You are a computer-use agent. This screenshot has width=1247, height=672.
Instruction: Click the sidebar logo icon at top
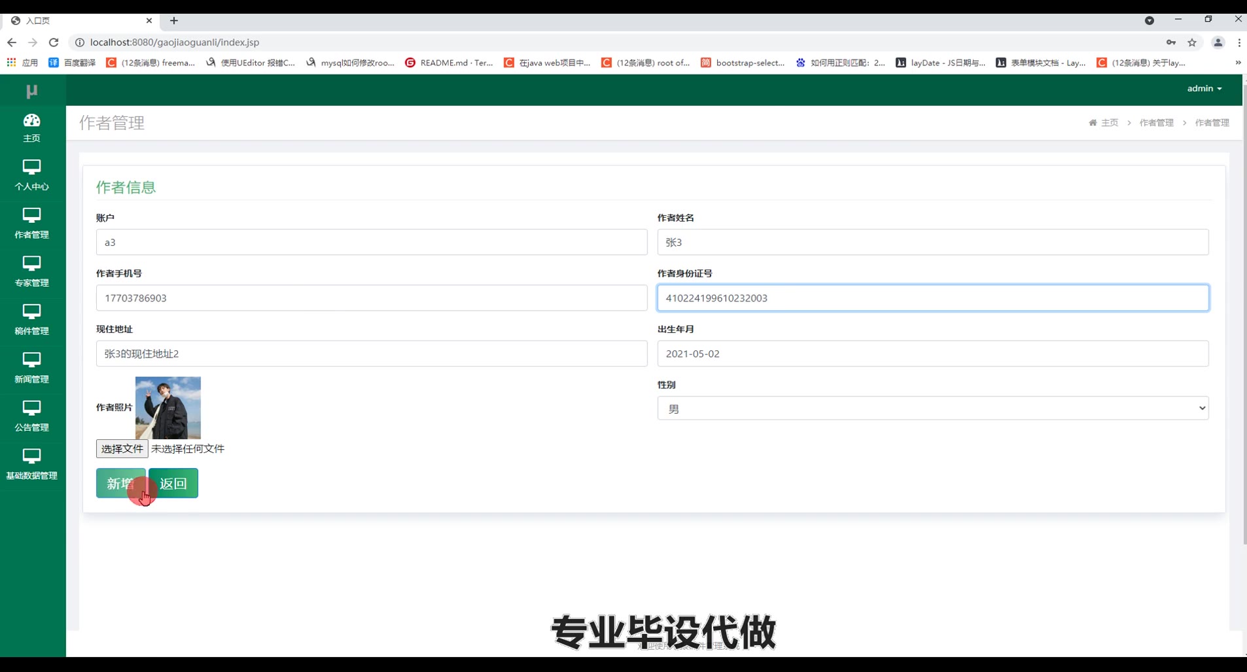click(x=31, y=91)
